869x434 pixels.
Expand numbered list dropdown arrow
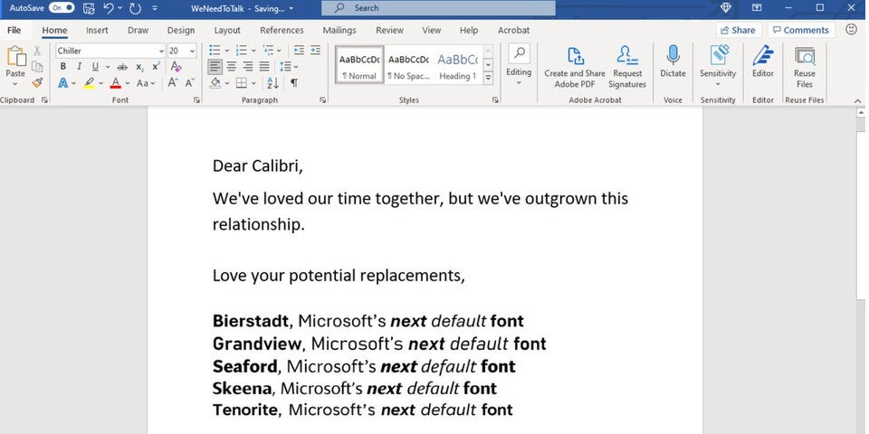tap(253, 51)
